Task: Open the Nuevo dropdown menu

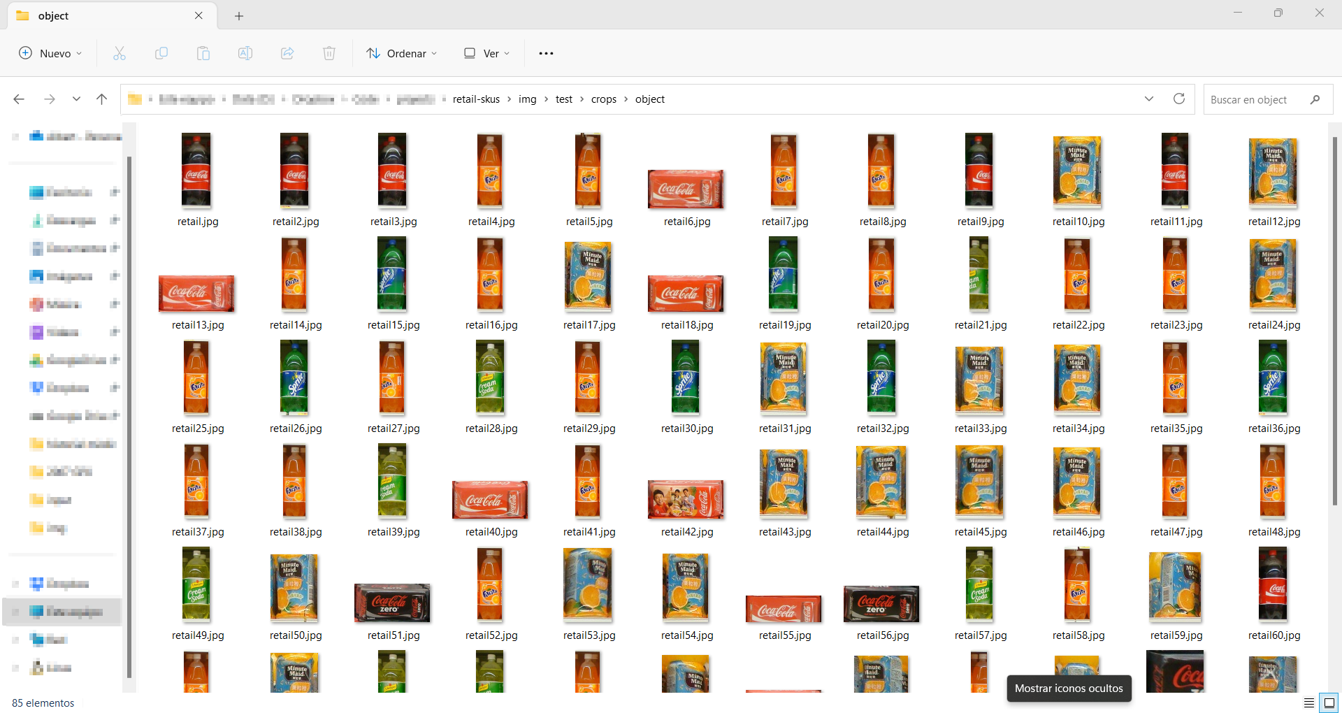Action: (x=50, y=53)
